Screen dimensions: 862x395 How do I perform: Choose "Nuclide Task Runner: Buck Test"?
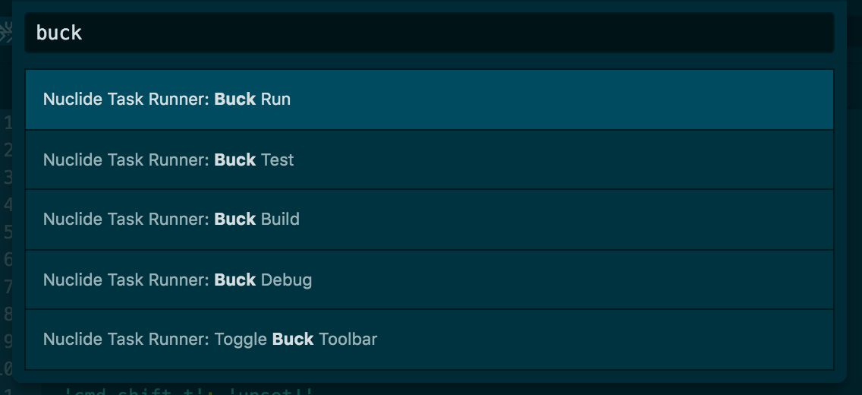(429, 160)
